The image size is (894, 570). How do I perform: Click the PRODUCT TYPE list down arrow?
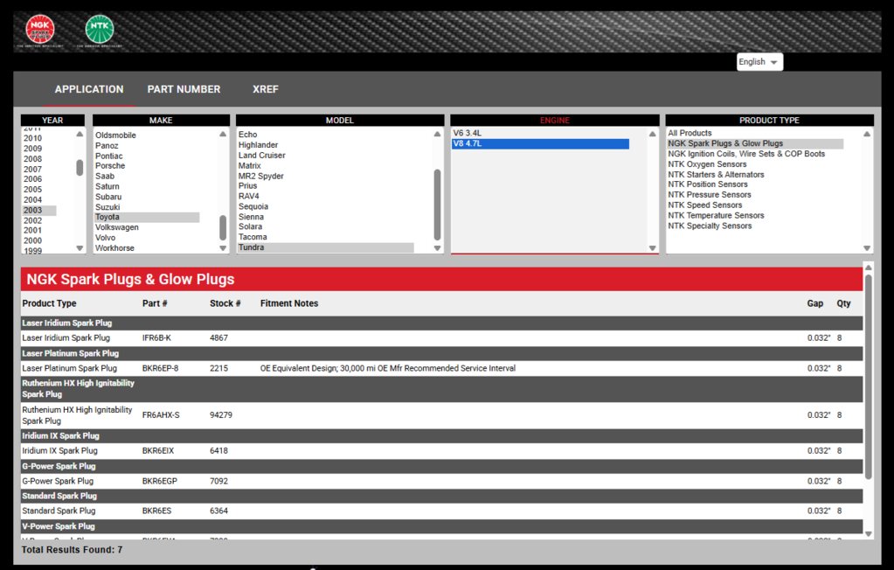point(867,248)
